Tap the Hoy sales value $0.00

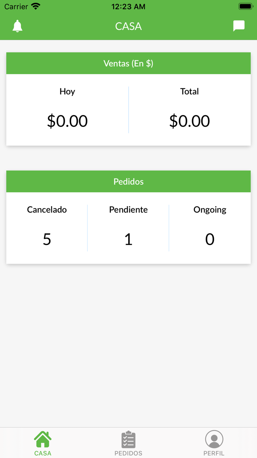[x=67, y=121]
